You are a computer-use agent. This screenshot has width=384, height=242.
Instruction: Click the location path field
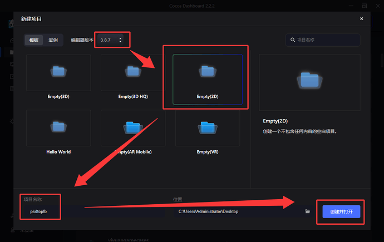(x=239, y=211)
